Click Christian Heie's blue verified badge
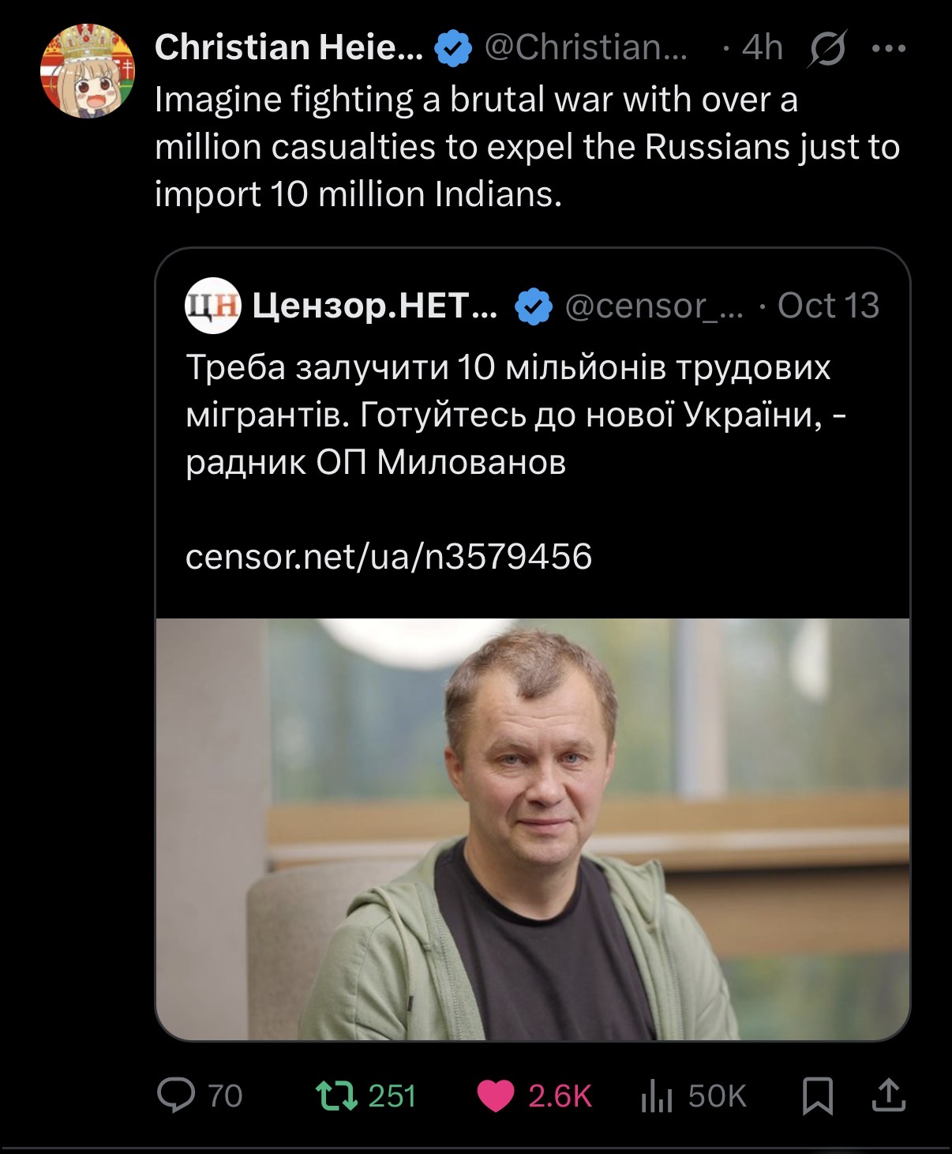Screen dimensions: 952x1154 [452, 49]
